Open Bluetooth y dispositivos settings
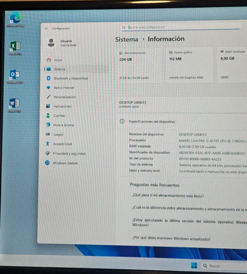Image resolution: width=247 pixels, height=274 pixels. click(x=71, y=78)
